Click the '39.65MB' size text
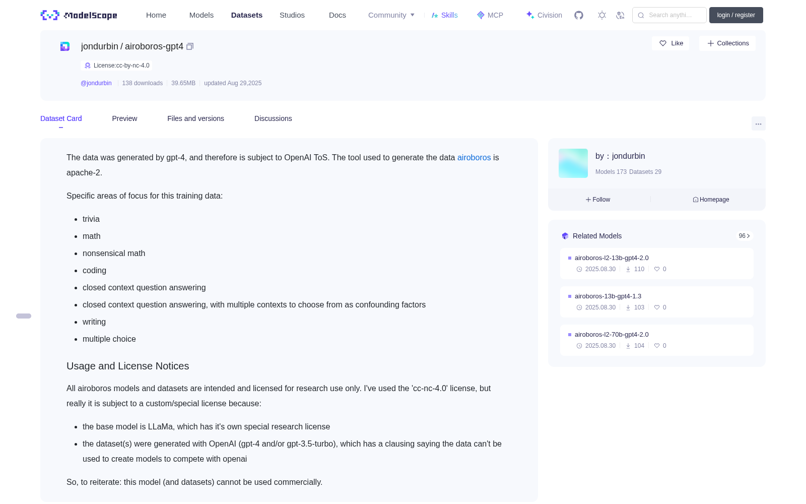This screenshot has height=504, width=806. pyautogui.click(x=183, y=83)
